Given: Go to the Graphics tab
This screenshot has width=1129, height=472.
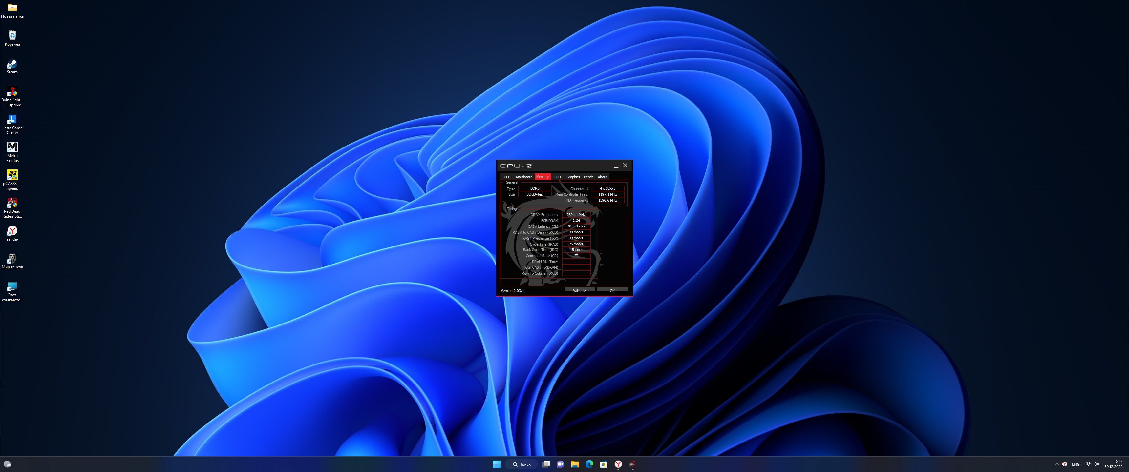Looking at the screenshot, I should click(573, 177).
